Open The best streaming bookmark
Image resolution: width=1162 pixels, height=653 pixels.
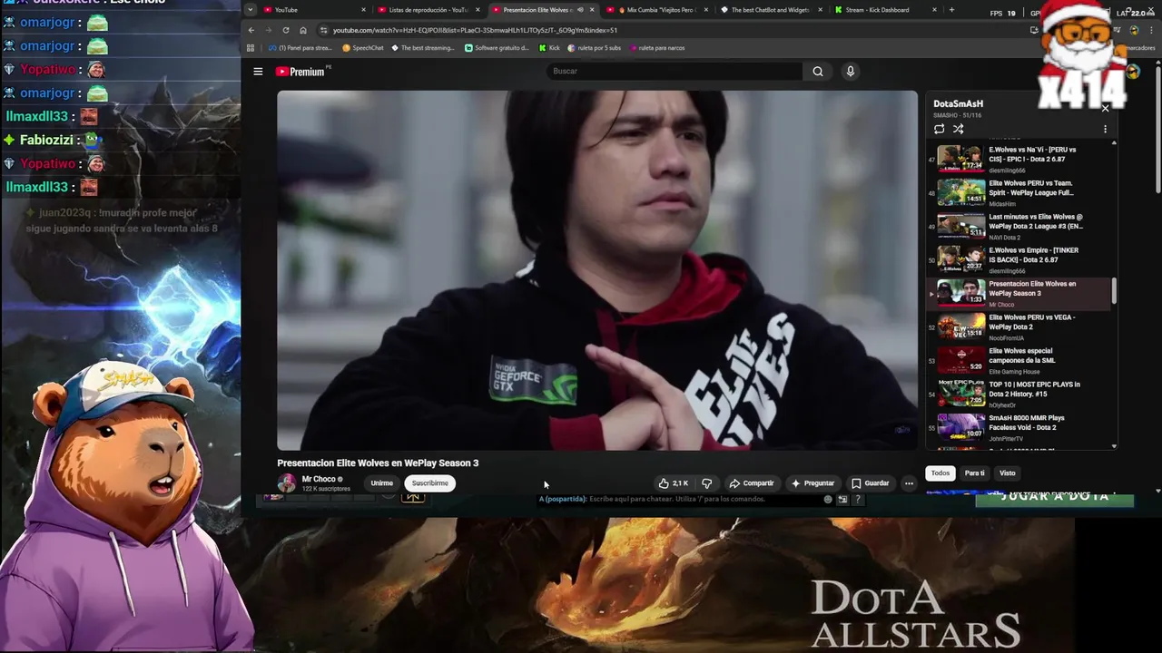[422, 48]
